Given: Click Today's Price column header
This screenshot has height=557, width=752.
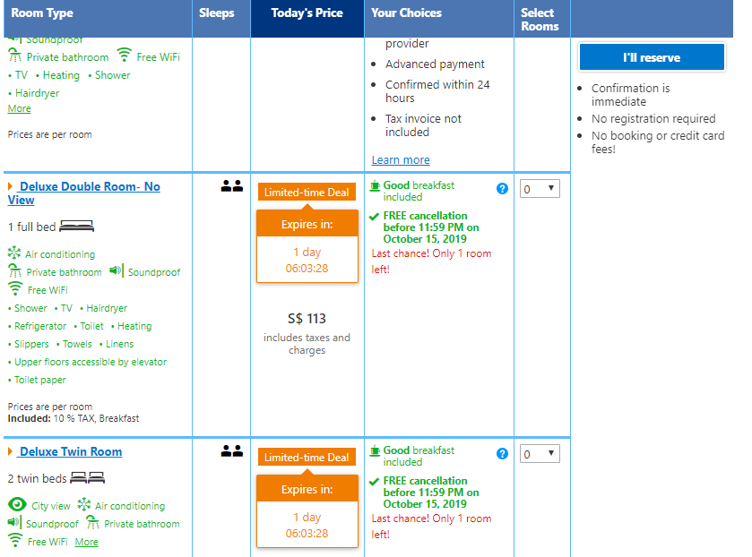Looking at the screenshot, I should click(307, 13).
